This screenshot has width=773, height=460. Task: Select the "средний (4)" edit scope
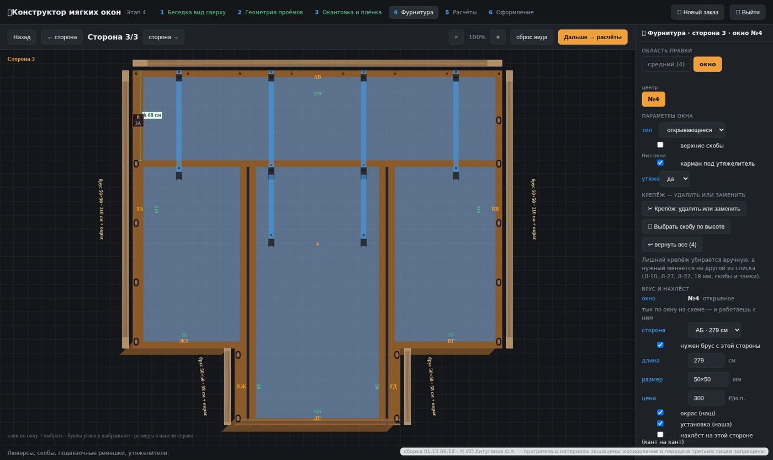pos(666,64)
